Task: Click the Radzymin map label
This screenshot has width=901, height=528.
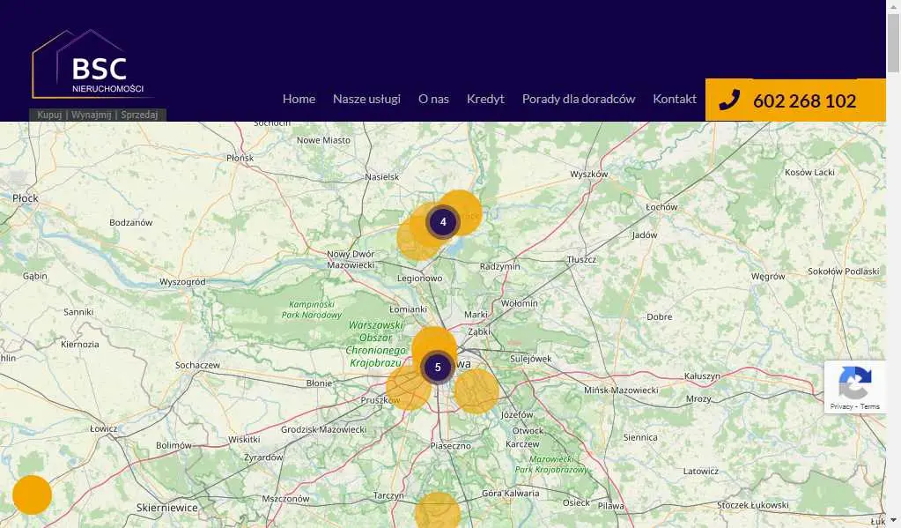Action: [500, 266]
